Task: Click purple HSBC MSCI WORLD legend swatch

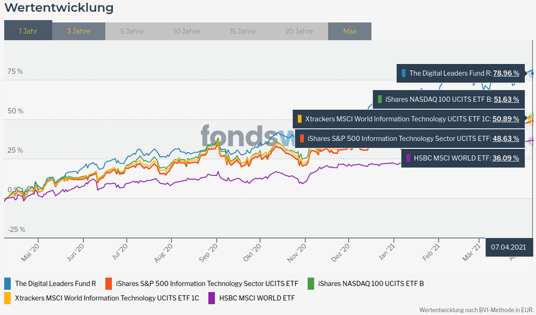Action: (x=212, y=297)
